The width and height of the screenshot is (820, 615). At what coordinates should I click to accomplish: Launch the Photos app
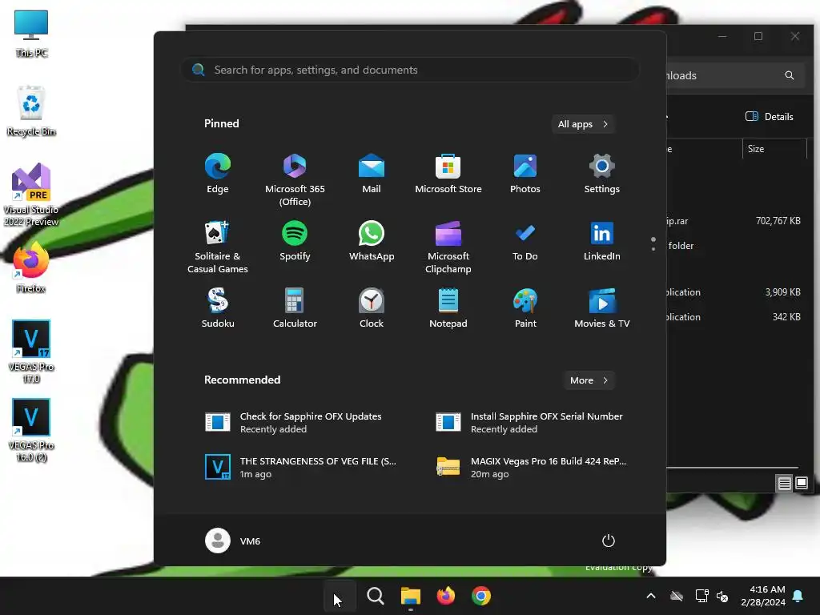coord(525,174)
